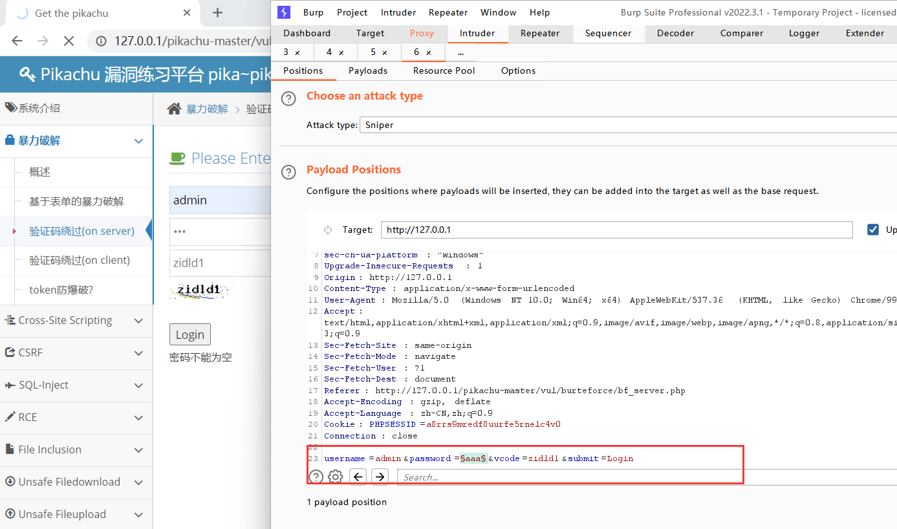Open the Resource Pool sub-tab
Viewport: 897px width, 529px height.
[444, 70]
